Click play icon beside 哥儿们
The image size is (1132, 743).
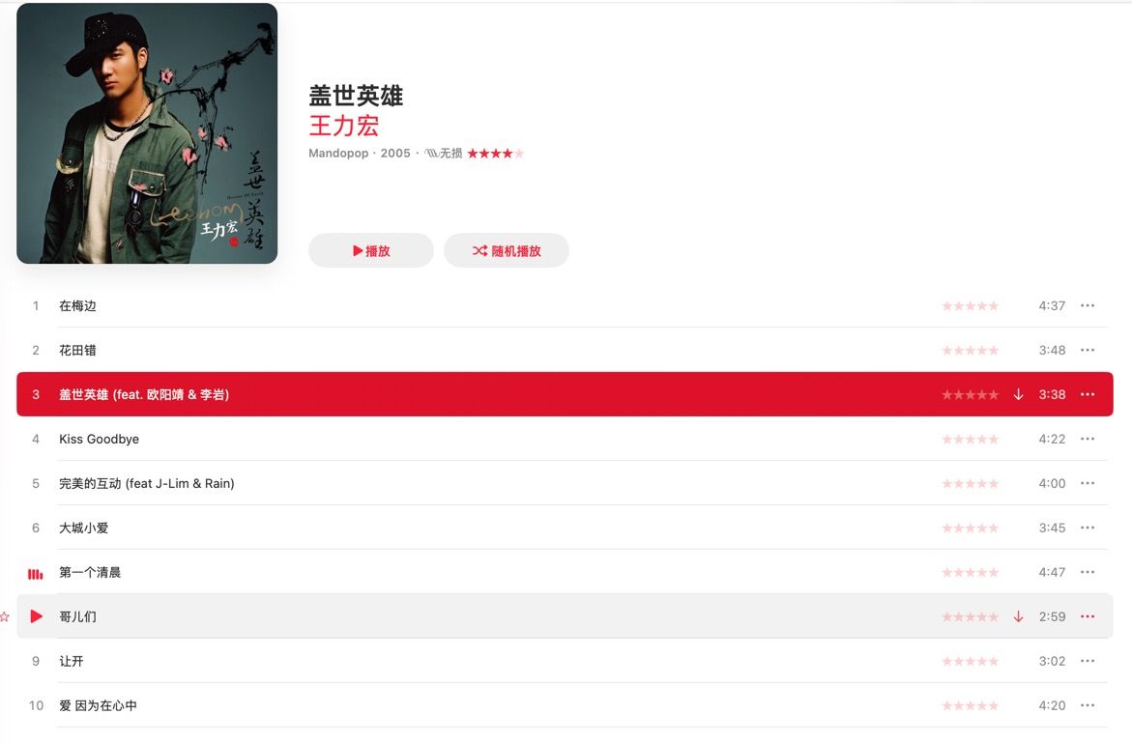click(x=36, y=616)
